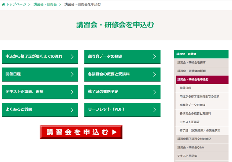232x162 pixels.
Task: Click the chevron arrow on よくあるご質問 button
Action: click(x=72, y=110)
